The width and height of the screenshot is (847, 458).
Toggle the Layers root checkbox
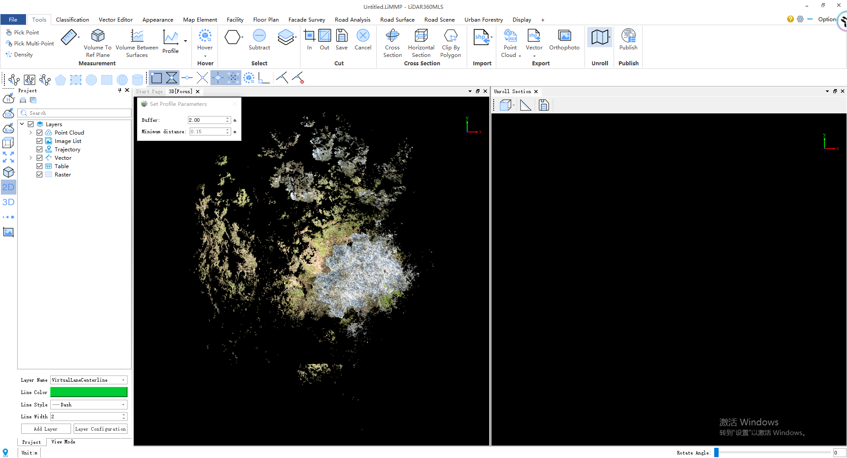coord(31,124)
